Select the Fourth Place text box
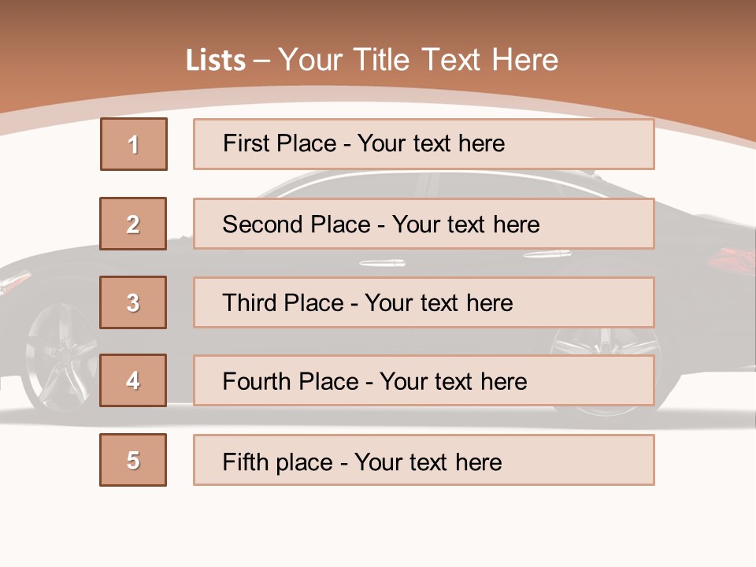 point(424,380)
